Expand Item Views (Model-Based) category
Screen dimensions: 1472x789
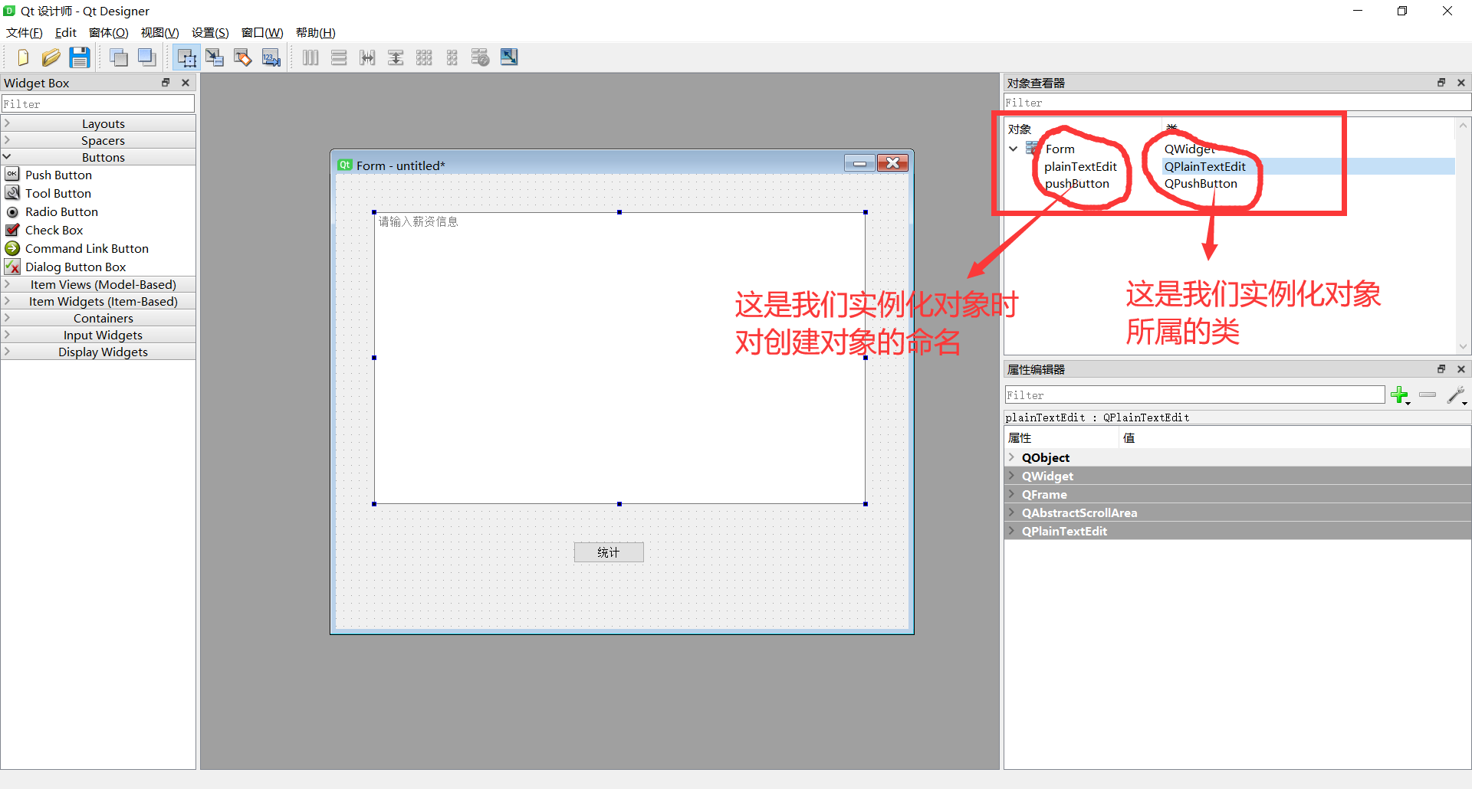(x=98, y=284)
